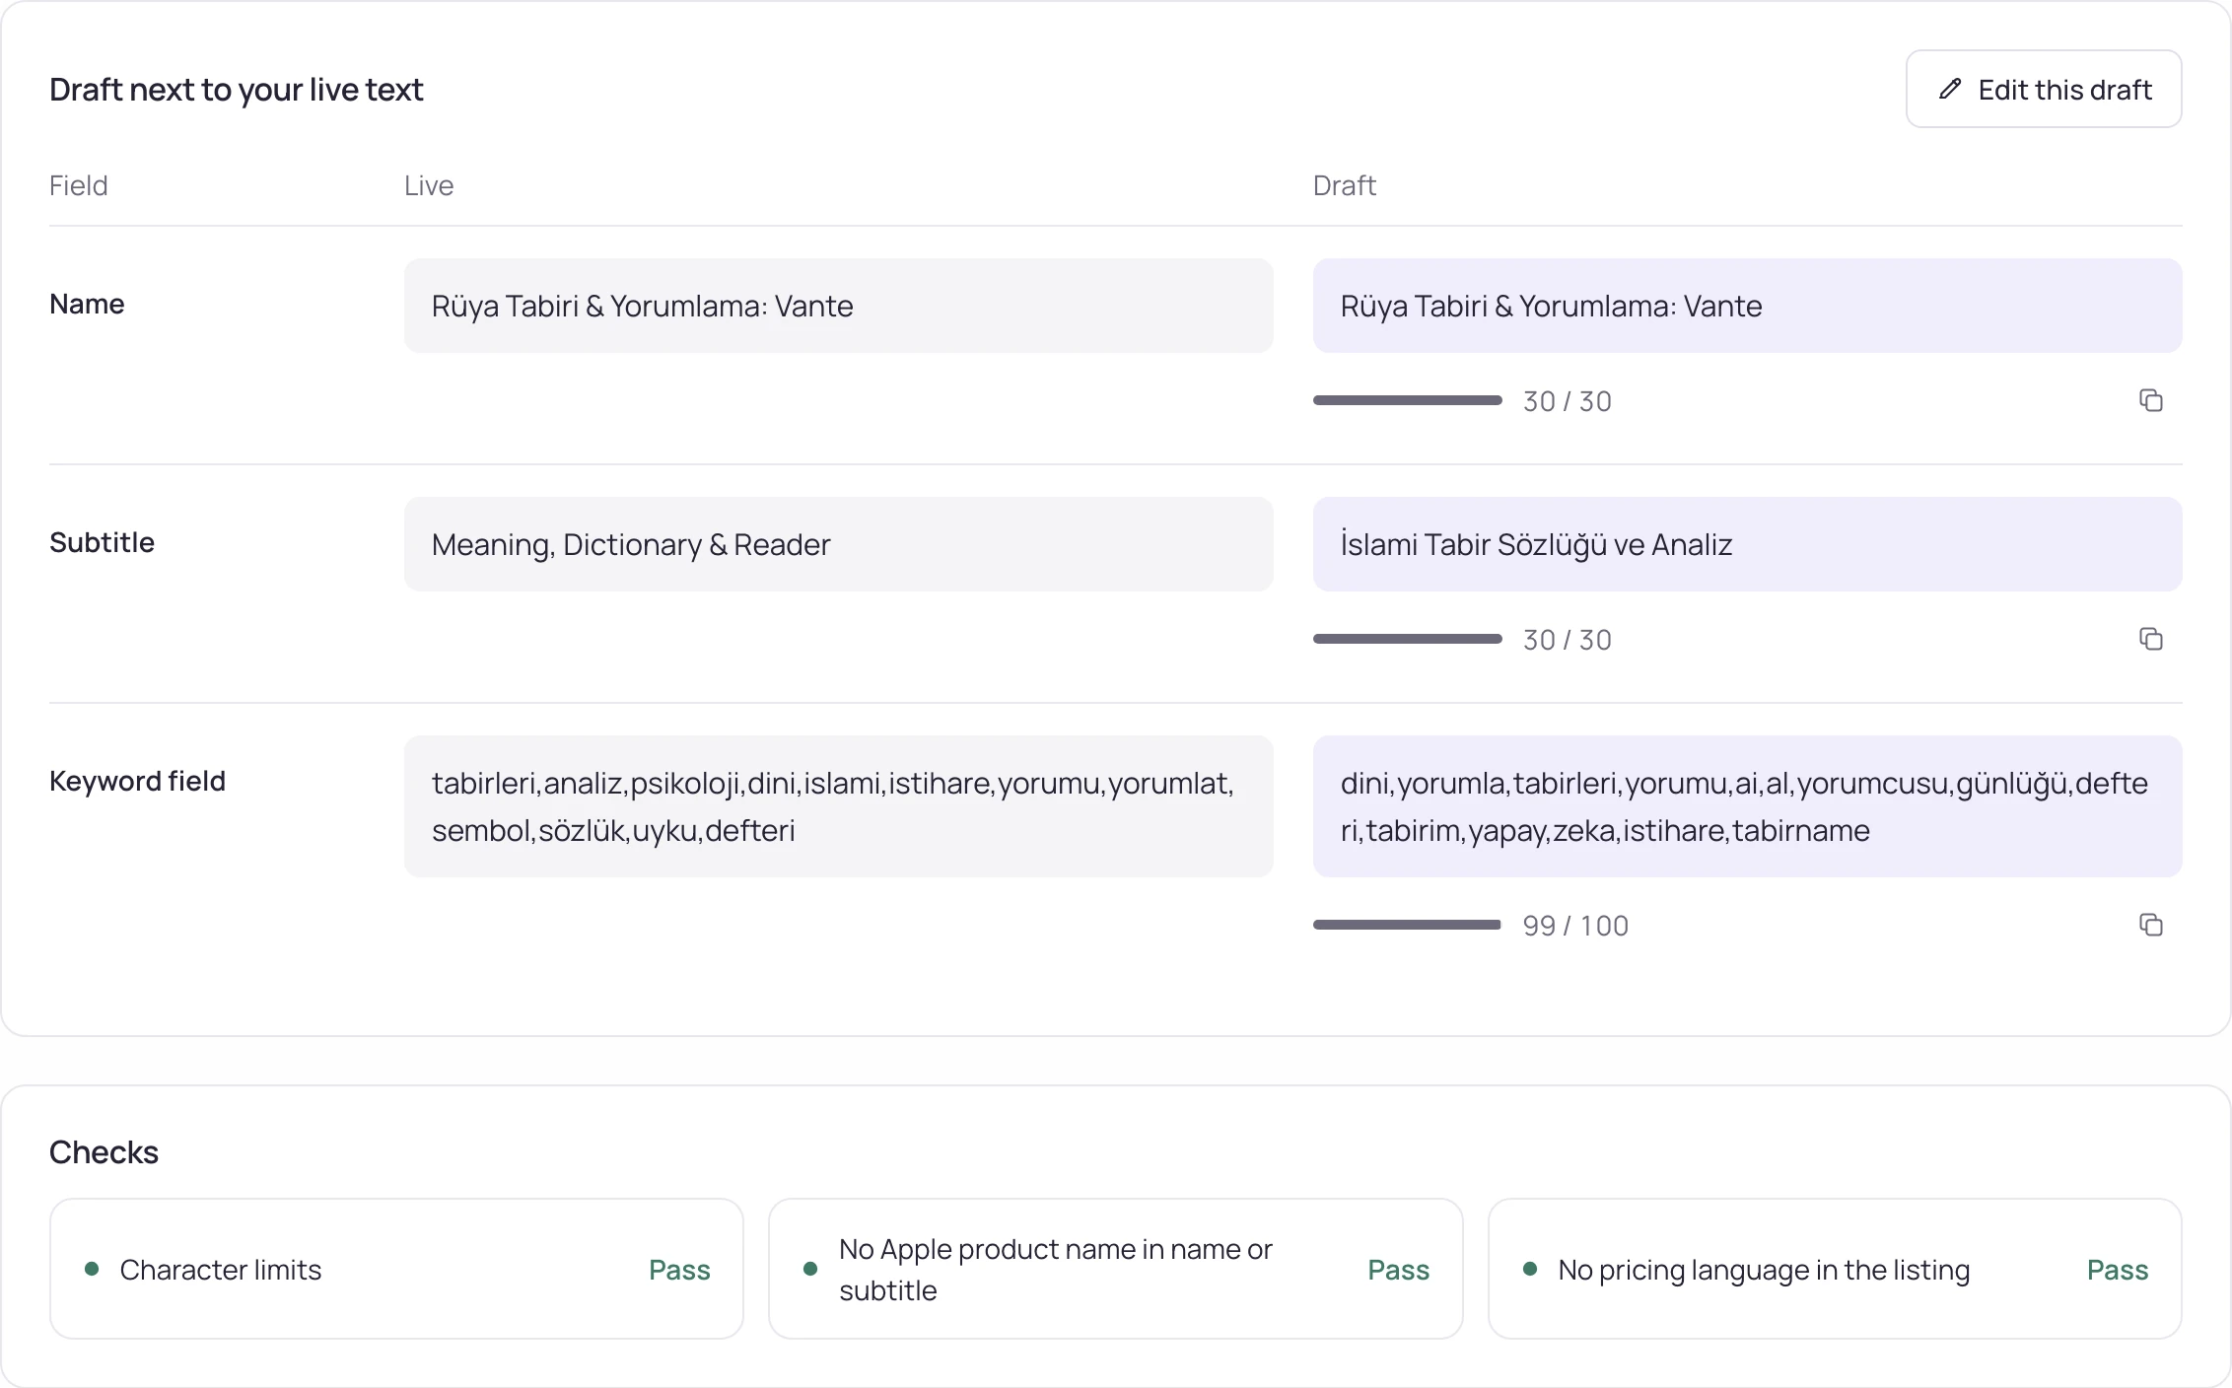
Task: Copy the draft Name text
Action: [2150, 400]
